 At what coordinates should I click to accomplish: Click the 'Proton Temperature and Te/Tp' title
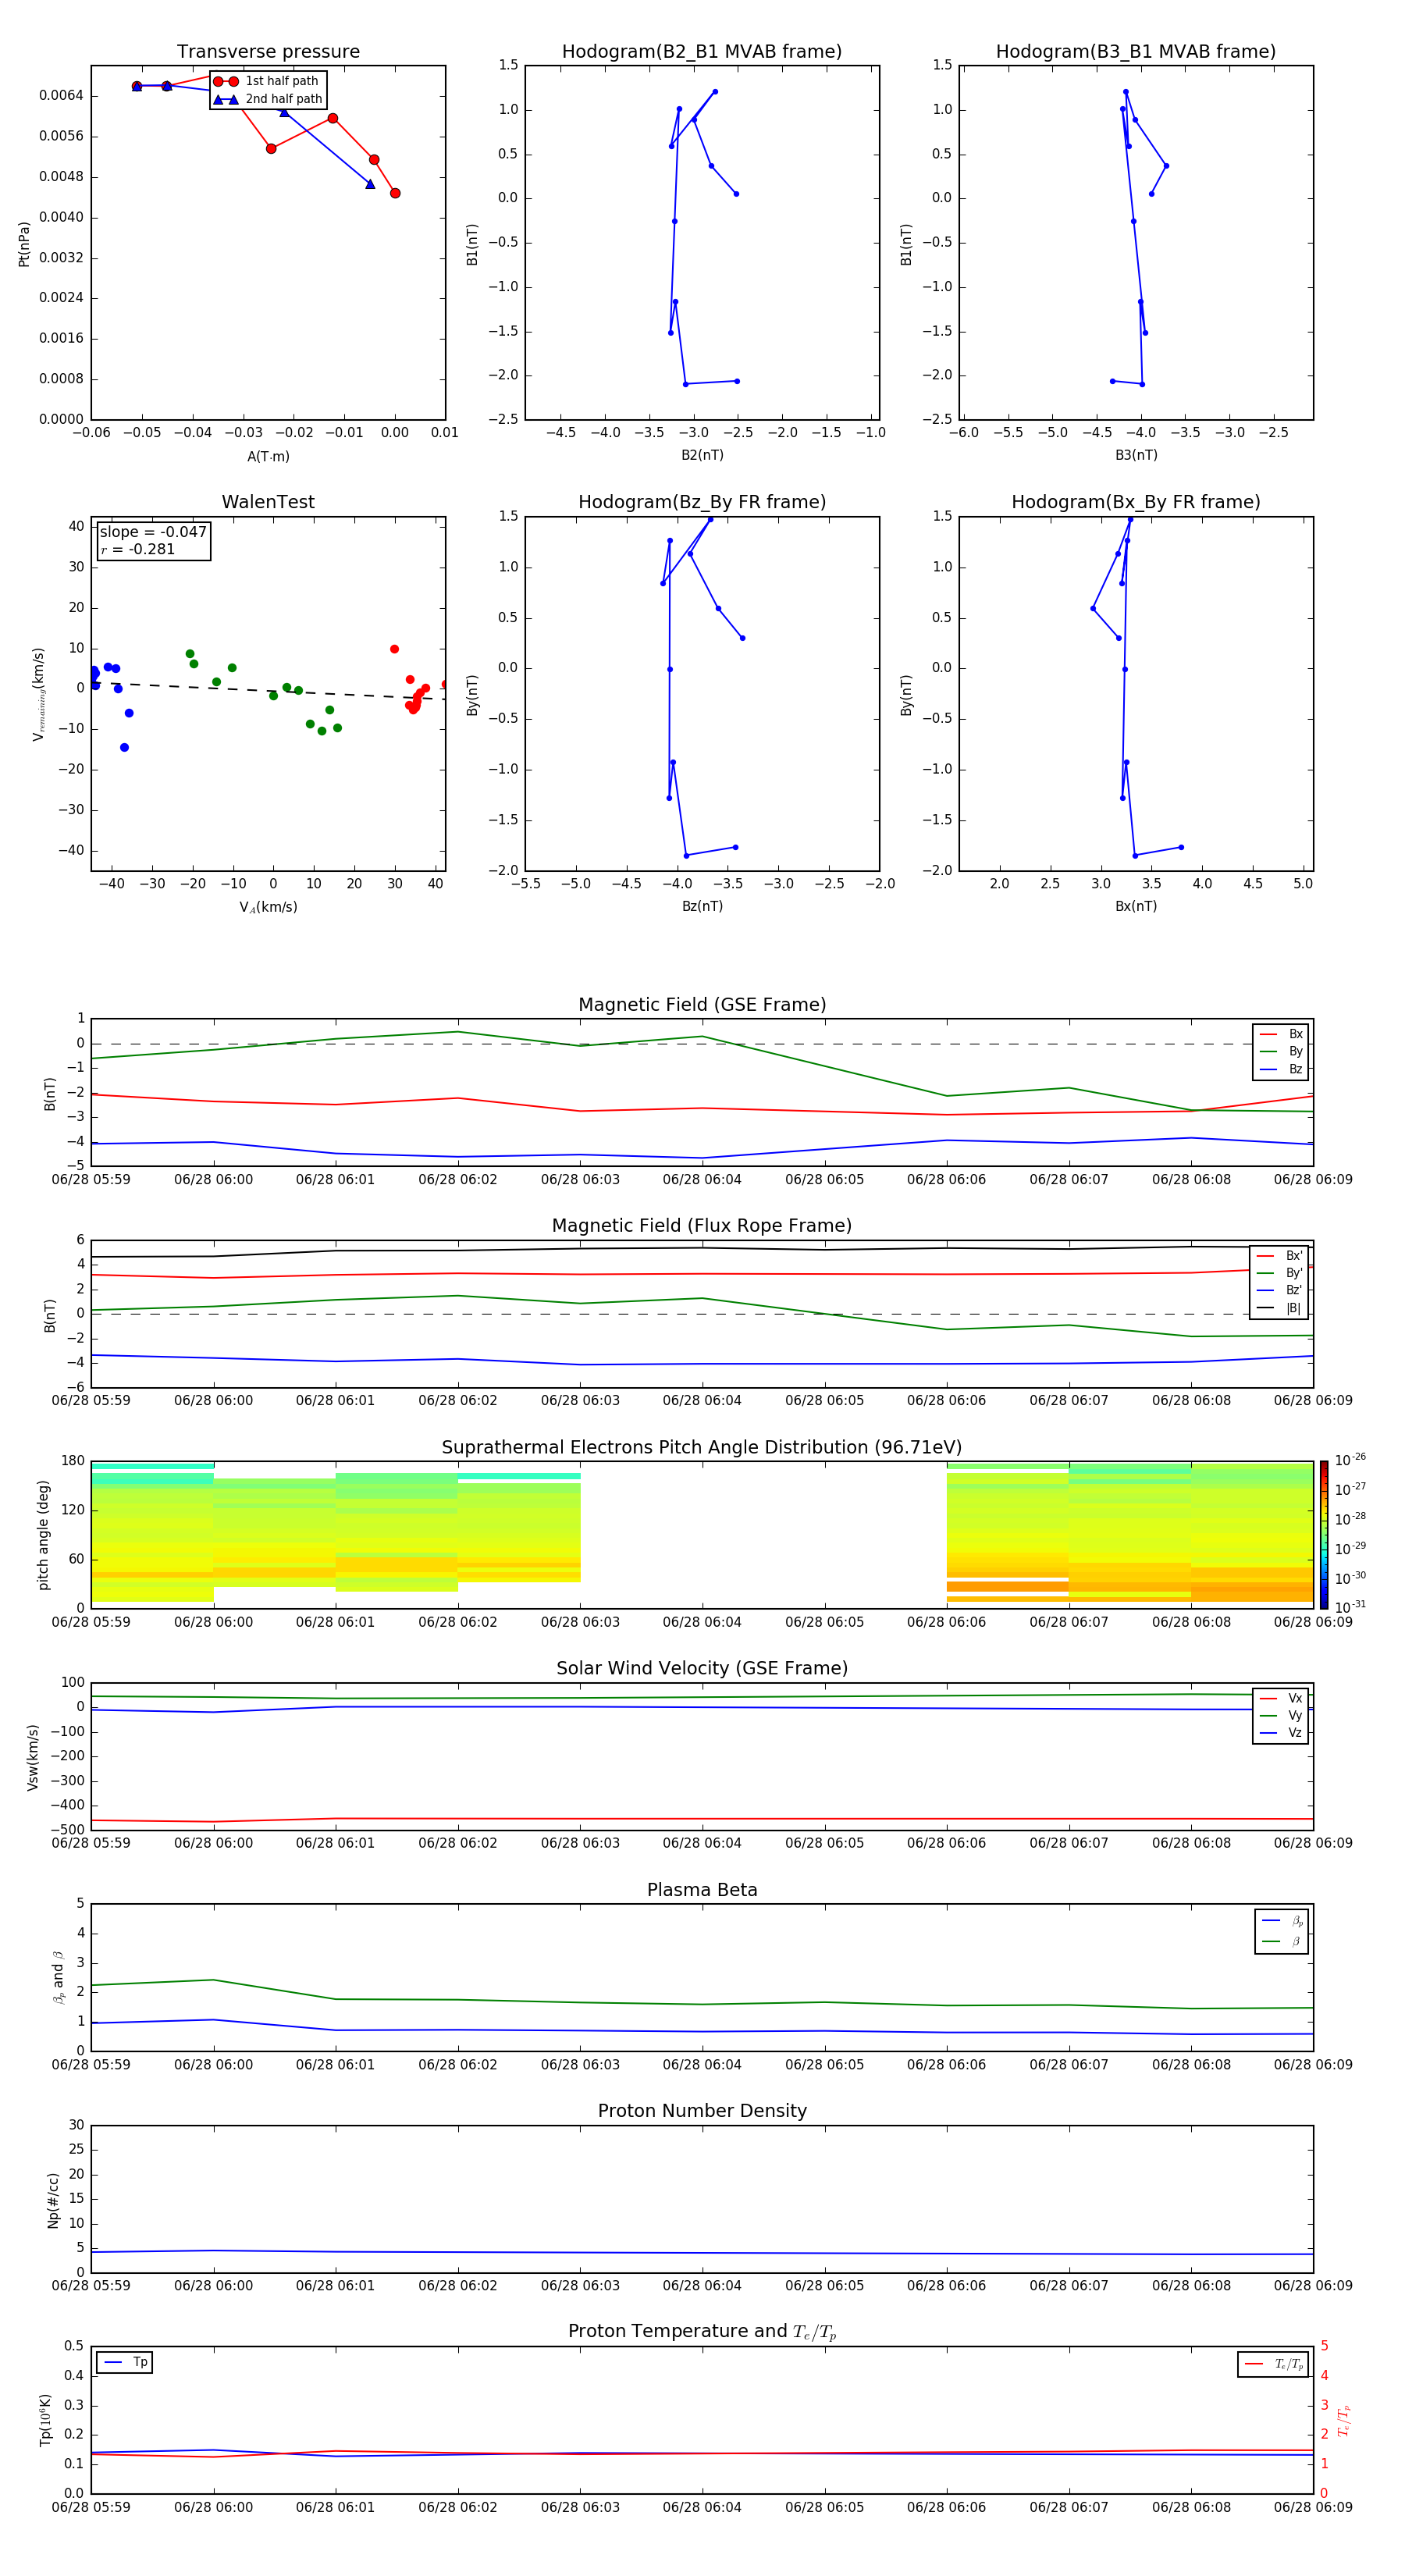[x=702, y=2332]
